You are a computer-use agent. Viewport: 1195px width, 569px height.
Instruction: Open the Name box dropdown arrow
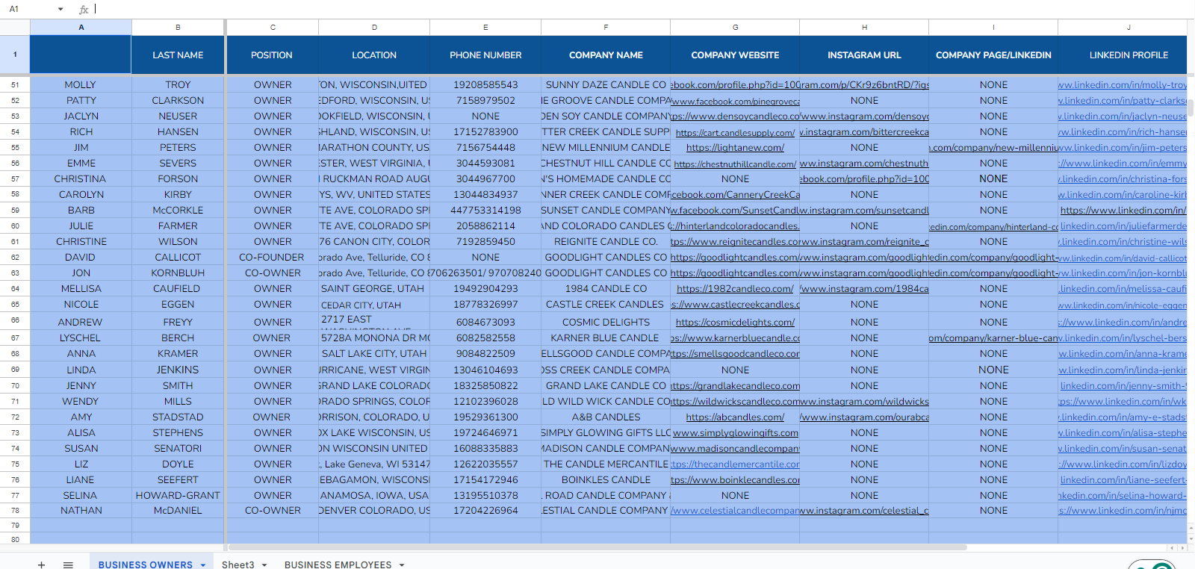pos(60,10)
